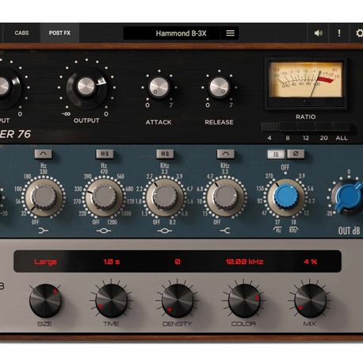
Task: Toggle the low band bell shape button
Action: pos(44,154)
